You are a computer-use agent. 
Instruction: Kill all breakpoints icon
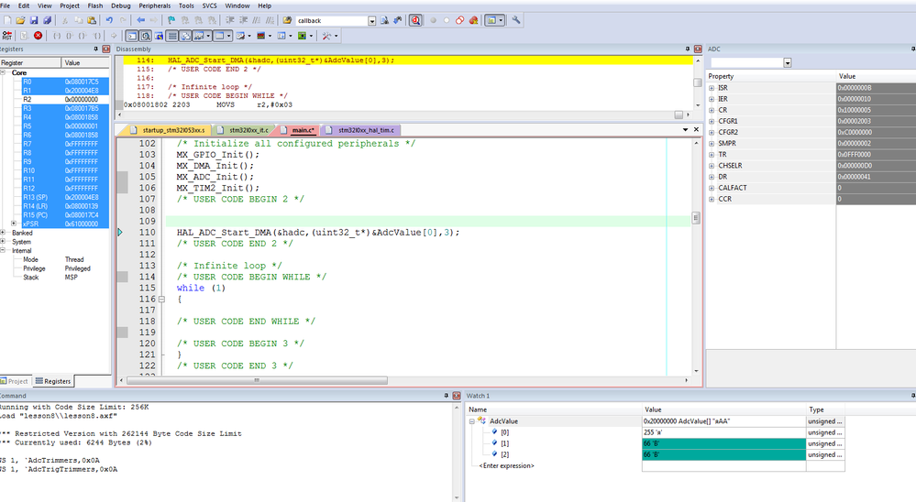point(473,20)
